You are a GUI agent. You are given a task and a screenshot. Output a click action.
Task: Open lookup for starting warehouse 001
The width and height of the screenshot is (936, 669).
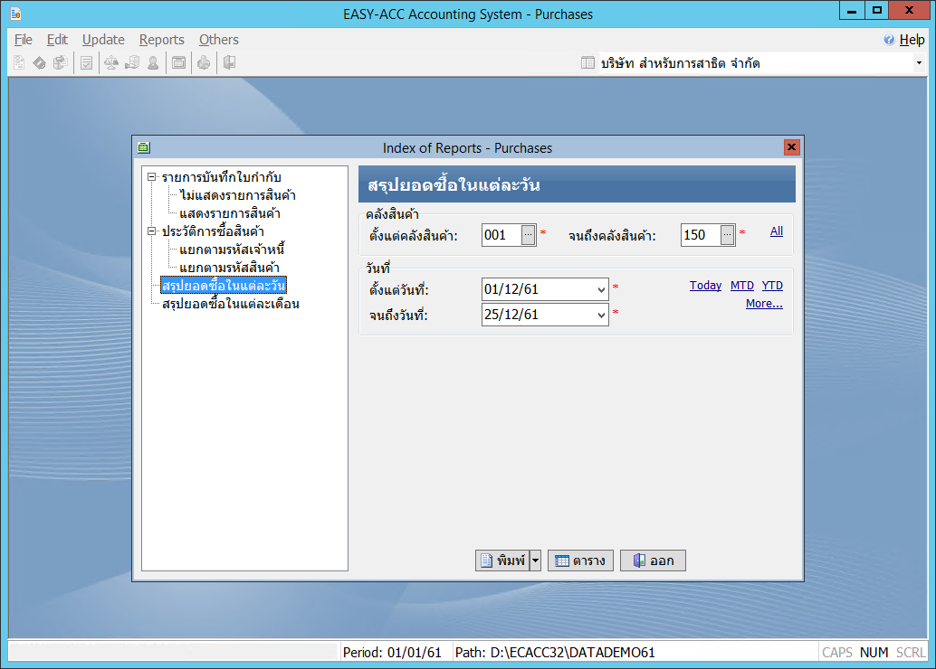529,235
